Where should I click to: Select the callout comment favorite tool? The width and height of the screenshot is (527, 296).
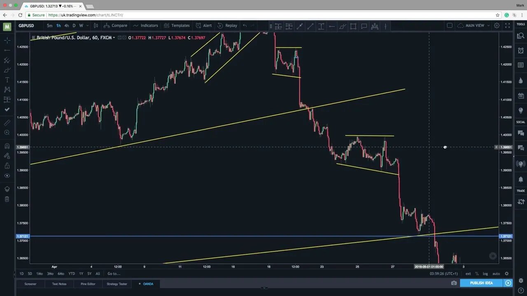coord(364,26)
